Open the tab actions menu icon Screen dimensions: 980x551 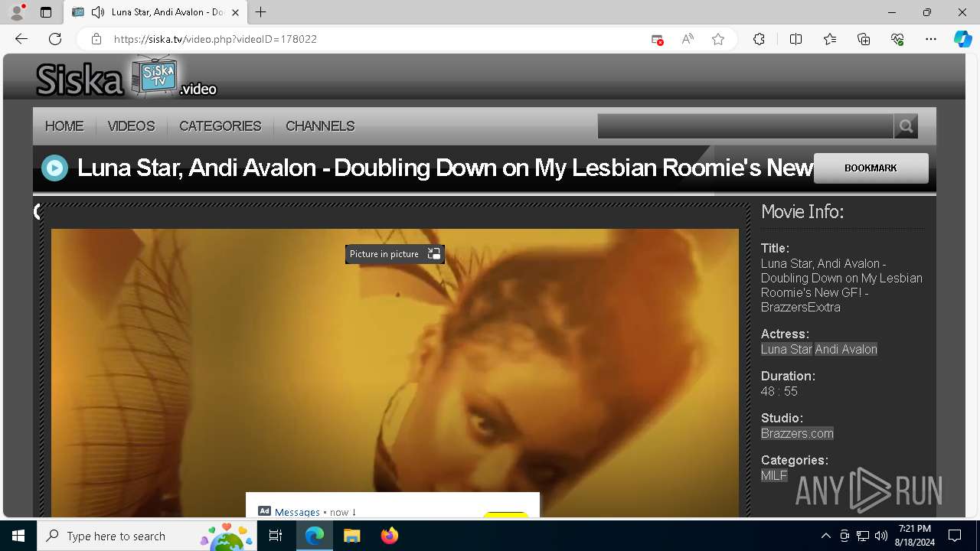[46, 12]
